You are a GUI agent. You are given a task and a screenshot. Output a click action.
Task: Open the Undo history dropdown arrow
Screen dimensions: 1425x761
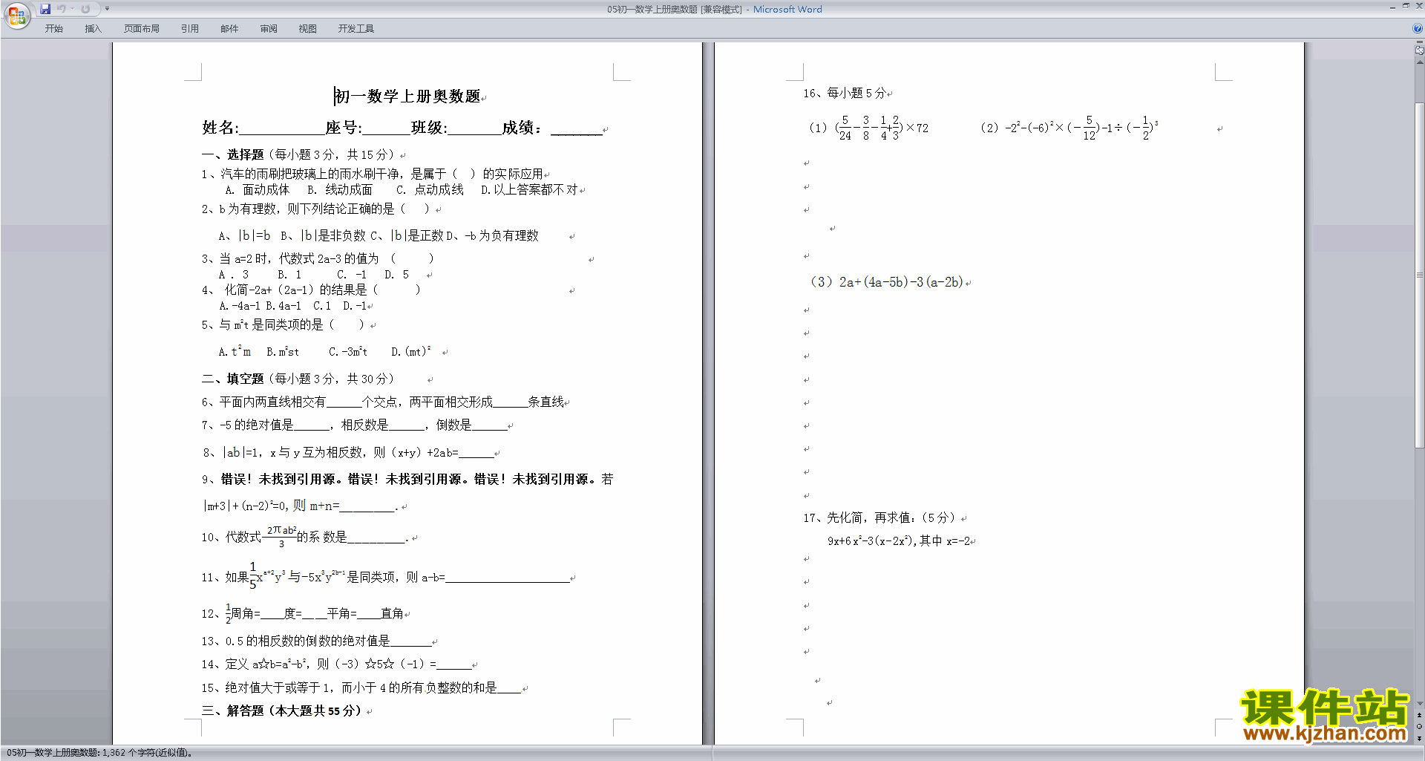(73, 9)
